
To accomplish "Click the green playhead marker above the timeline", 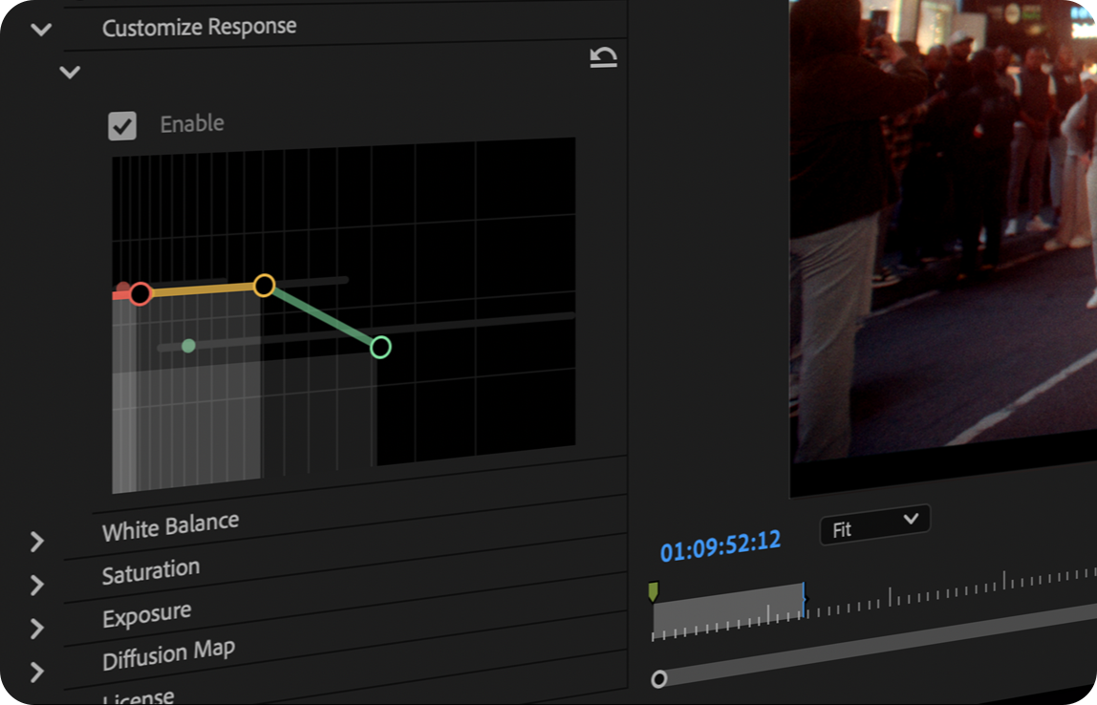I will 655,589.
